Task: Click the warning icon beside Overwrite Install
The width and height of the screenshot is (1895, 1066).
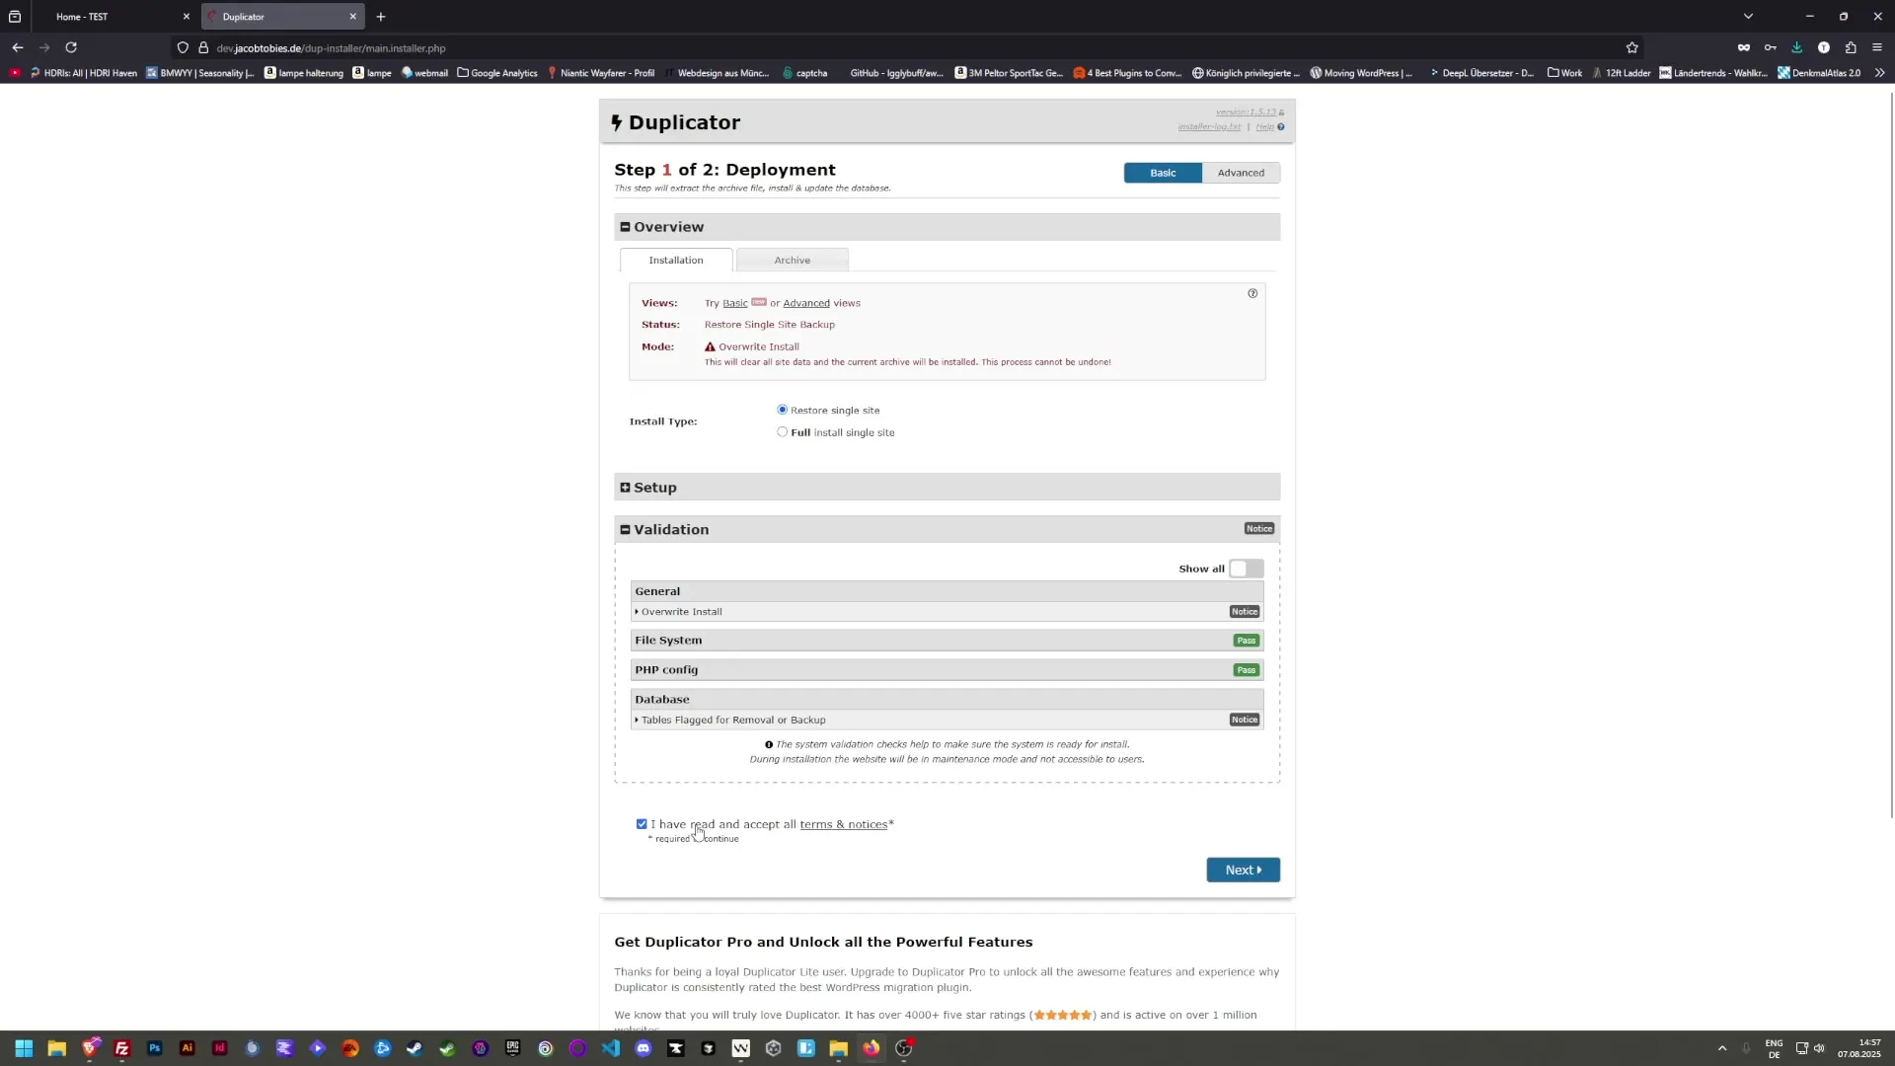Action: coord(710,346)
